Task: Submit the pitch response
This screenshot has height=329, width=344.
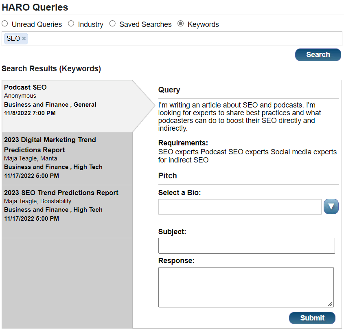Action: [x=312, y=318]
